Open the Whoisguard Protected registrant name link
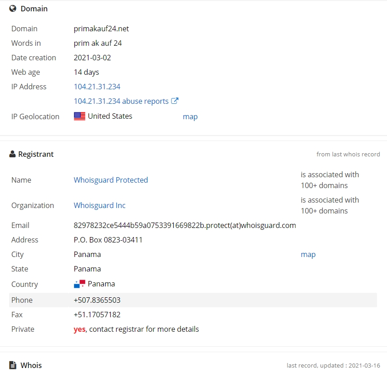Image resolution: width=387 pixels, height=373 pixels. (x=111, y=180)
